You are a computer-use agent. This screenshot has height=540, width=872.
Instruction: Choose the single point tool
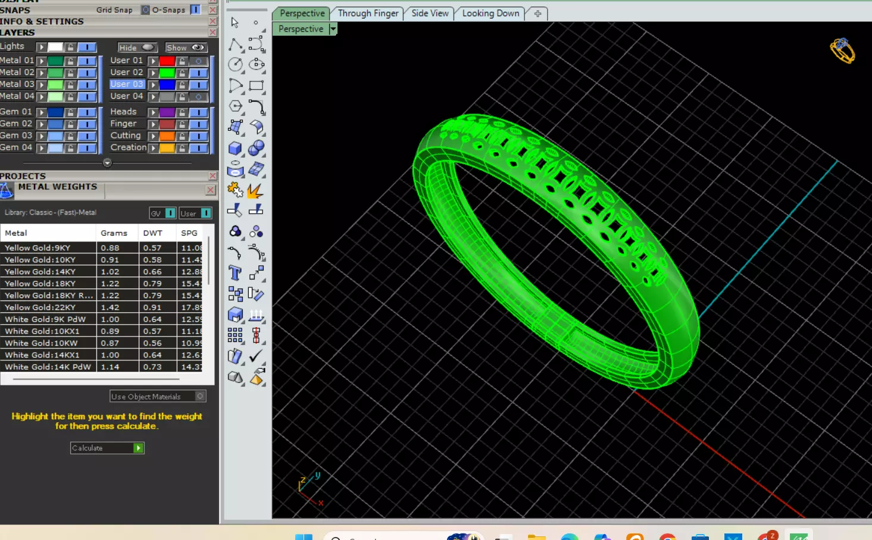coord(256,23)
